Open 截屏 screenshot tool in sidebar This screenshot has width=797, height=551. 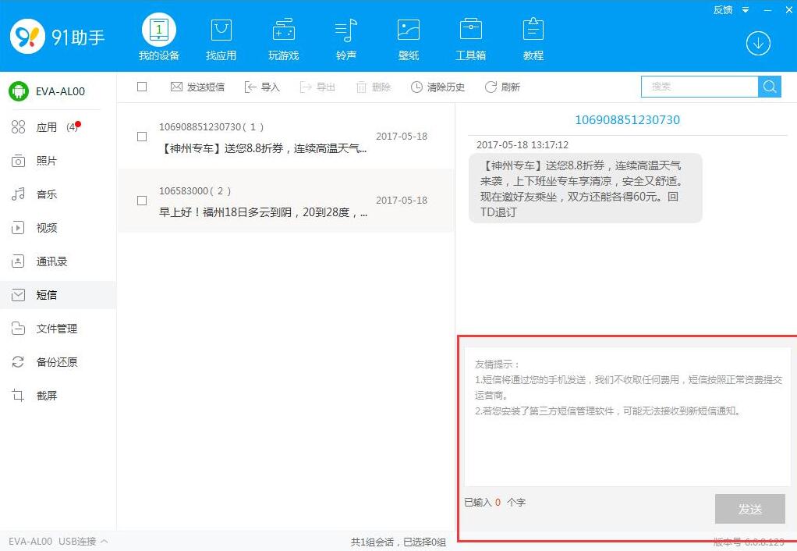(x=58, y=396)
